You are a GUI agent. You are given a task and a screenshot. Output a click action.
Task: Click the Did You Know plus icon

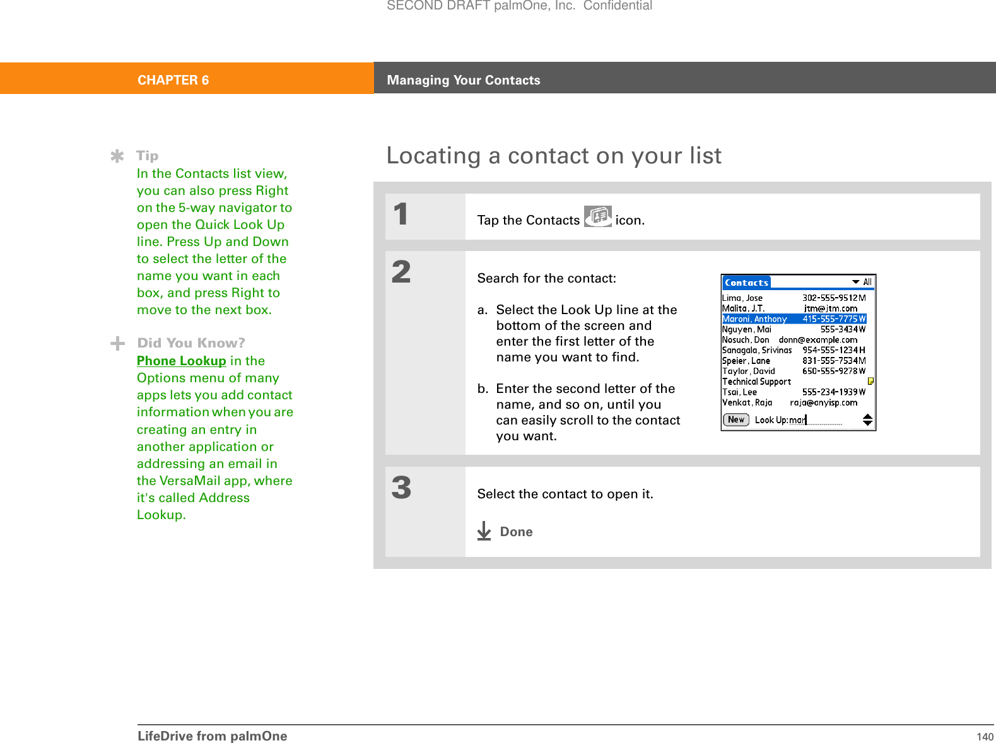click(x=117, y=343)
